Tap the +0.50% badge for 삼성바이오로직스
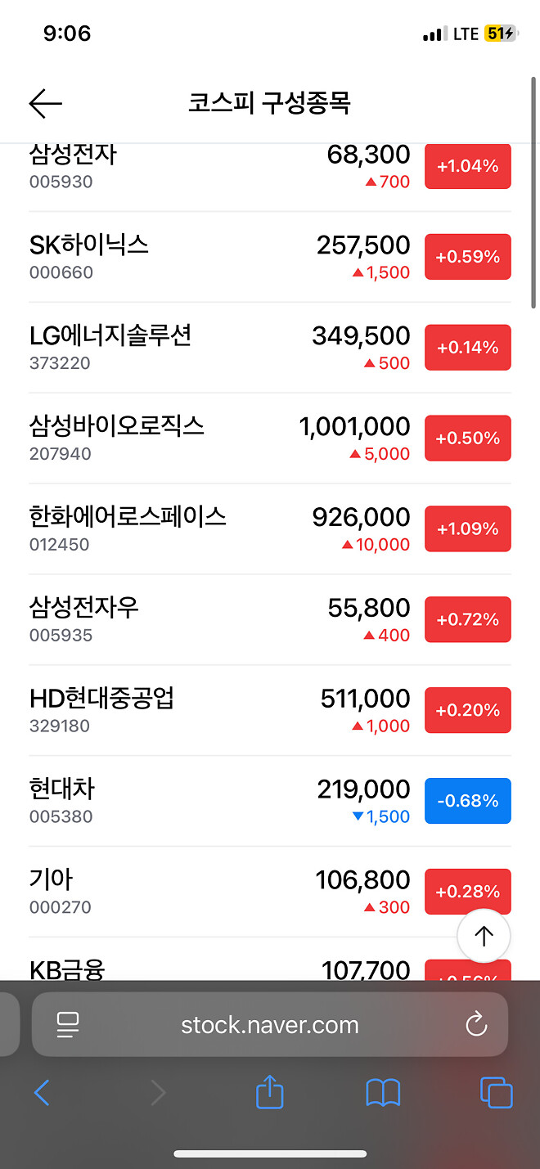The width and height of the screenshot is (540, 1169). [467, 438]
